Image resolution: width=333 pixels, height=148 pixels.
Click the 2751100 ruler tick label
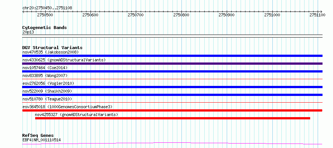tap(318, 15)
